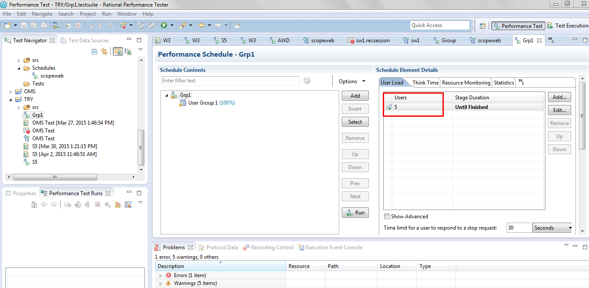
Task: Show hidden editor tabs overflow list
Action: 551,41
